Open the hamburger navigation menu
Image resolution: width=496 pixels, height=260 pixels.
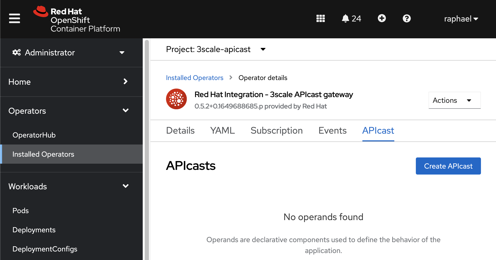point(15,19)
